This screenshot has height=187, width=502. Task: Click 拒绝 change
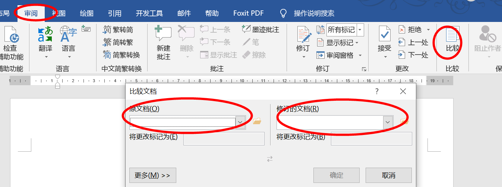410,29
